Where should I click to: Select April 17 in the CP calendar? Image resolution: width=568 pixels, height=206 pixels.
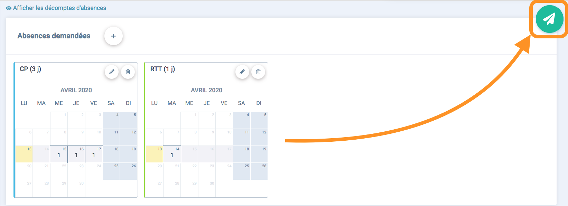(x=94, y=154)
